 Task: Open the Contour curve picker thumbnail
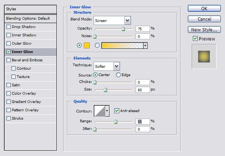pos(100,111)
